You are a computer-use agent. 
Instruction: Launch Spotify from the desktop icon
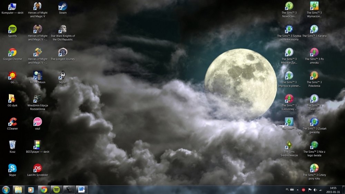[12, 31]
